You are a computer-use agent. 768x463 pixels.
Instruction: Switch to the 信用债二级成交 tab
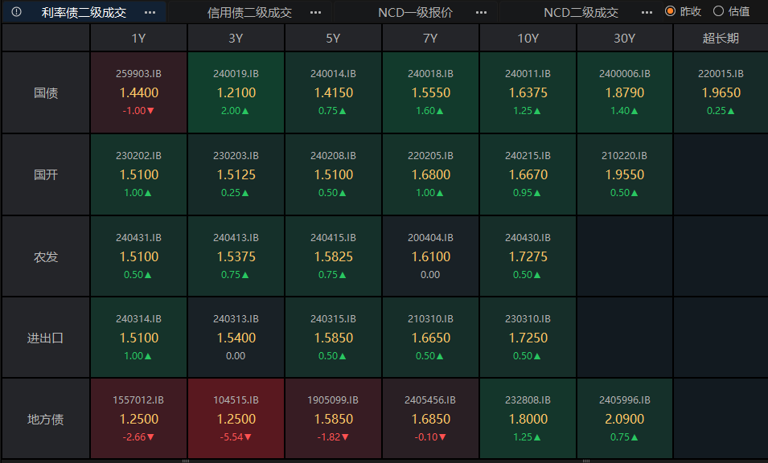pyautogui.click(x=249, y=12)
